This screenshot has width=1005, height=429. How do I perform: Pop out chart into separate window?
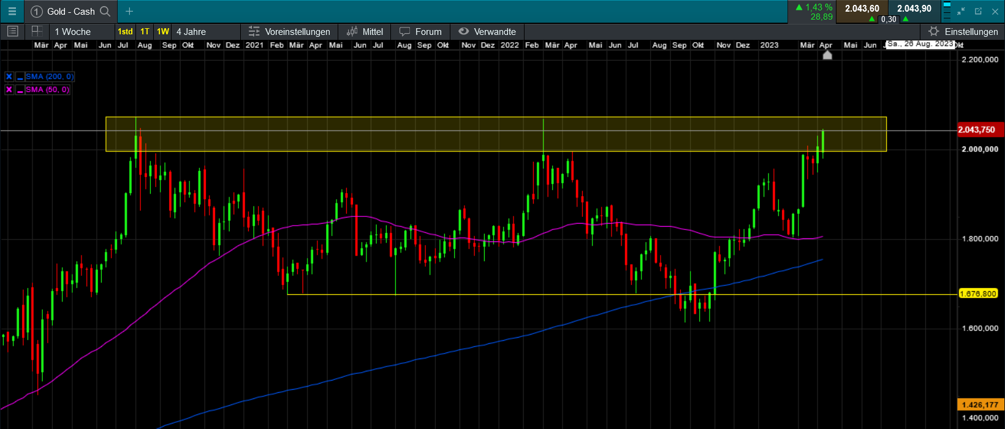point(978,11)
